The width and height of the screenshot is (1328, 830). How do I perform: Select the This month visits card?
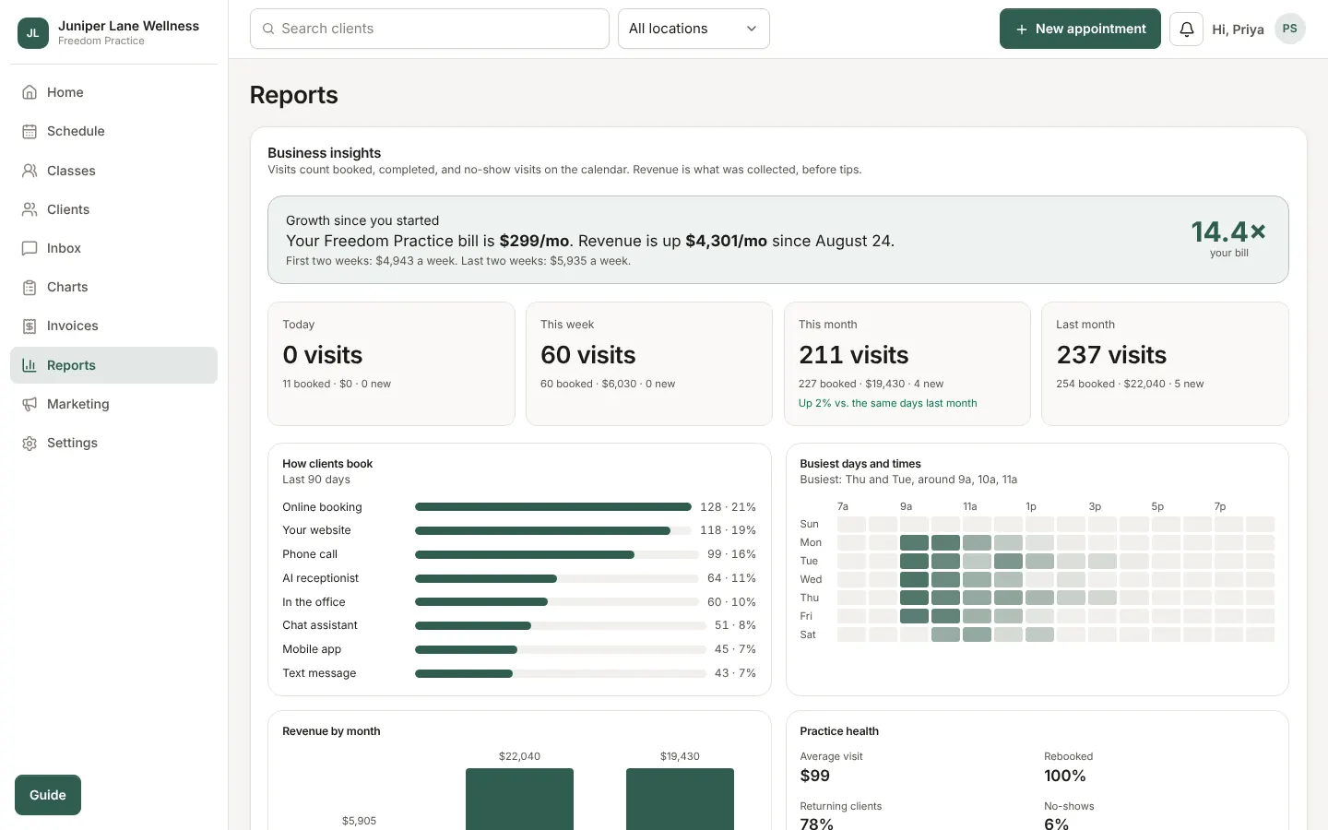907,363
